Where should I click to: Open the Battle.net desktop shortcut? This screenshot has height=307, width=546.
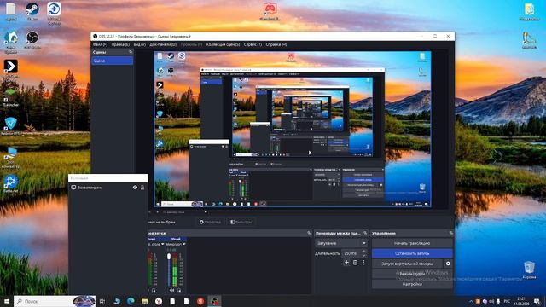[10, 184]
